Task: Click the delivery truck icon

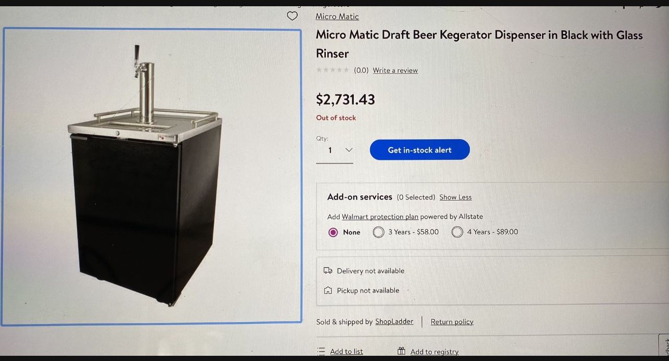Action: point(328,270)
